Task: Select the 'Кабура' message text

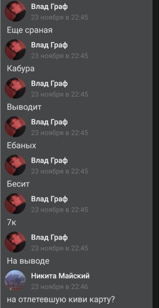Action: click(x=21, y=68)
